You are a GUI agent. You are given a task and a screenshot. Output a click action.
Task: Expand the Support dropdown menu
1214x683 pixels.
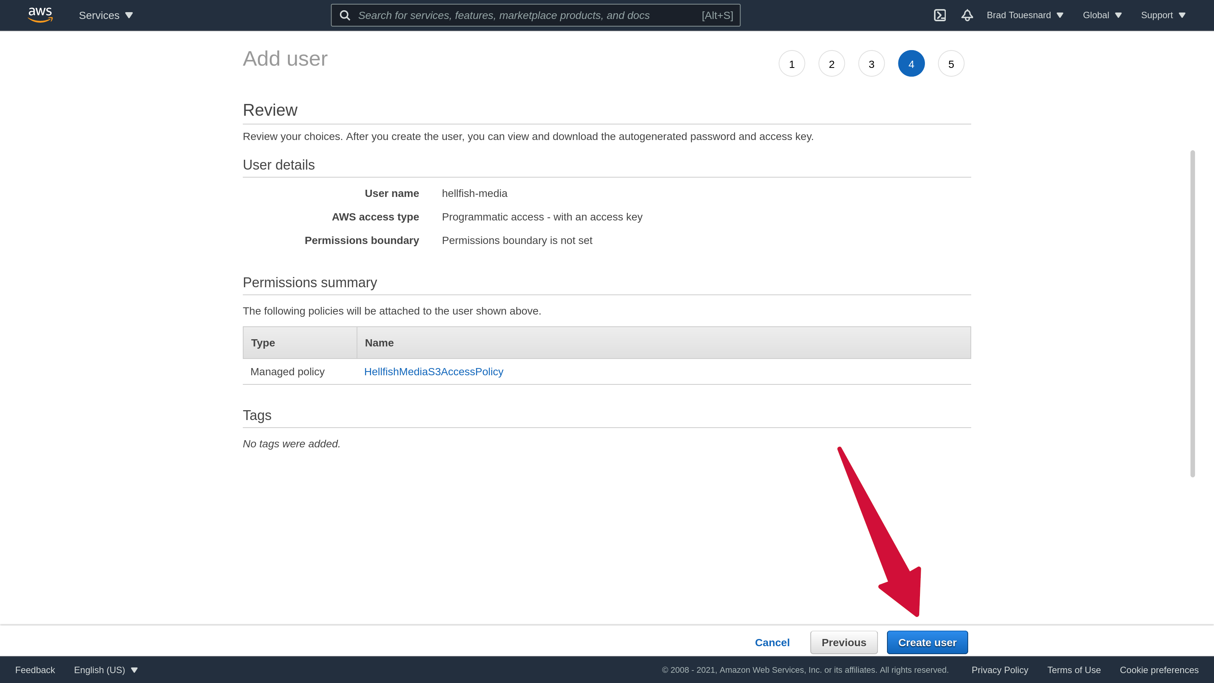tap(1163, 15)
